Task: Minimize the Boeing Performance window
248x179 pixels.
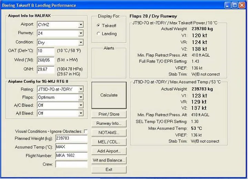Action: 227,5
